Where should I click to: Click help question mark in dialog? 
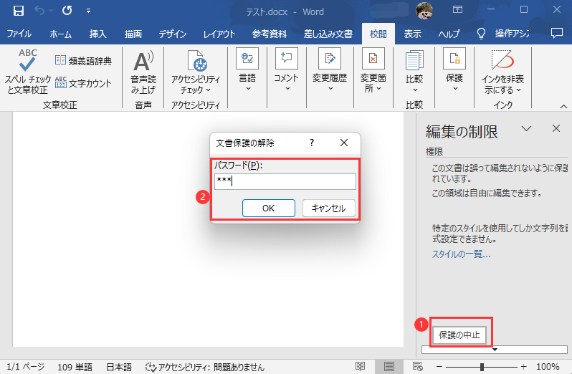(312, 143)
